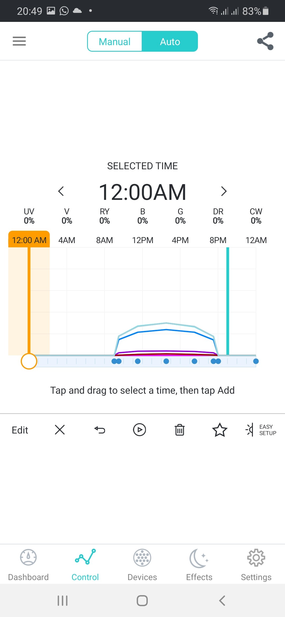Viewport: 285px width, 617px height.
Task: Delete the point using the trash icon
Action: click(x=180, y=430)
